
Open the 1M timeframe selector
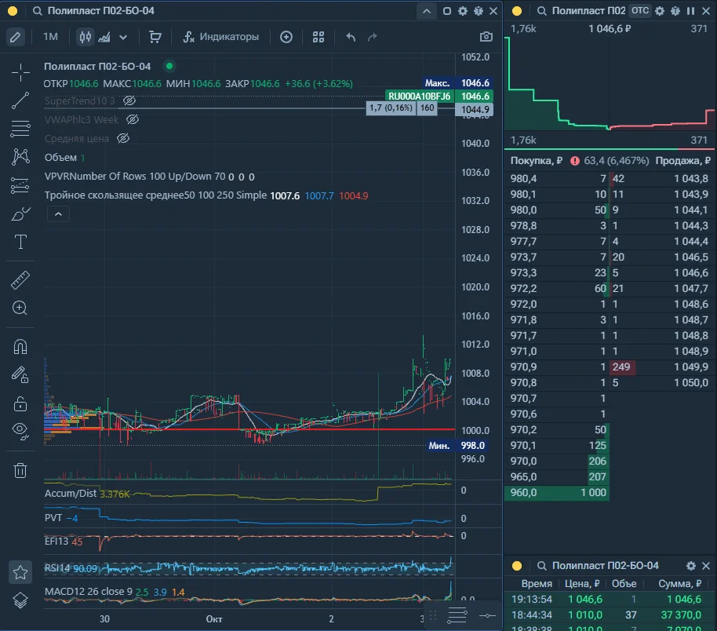[51, 37]
